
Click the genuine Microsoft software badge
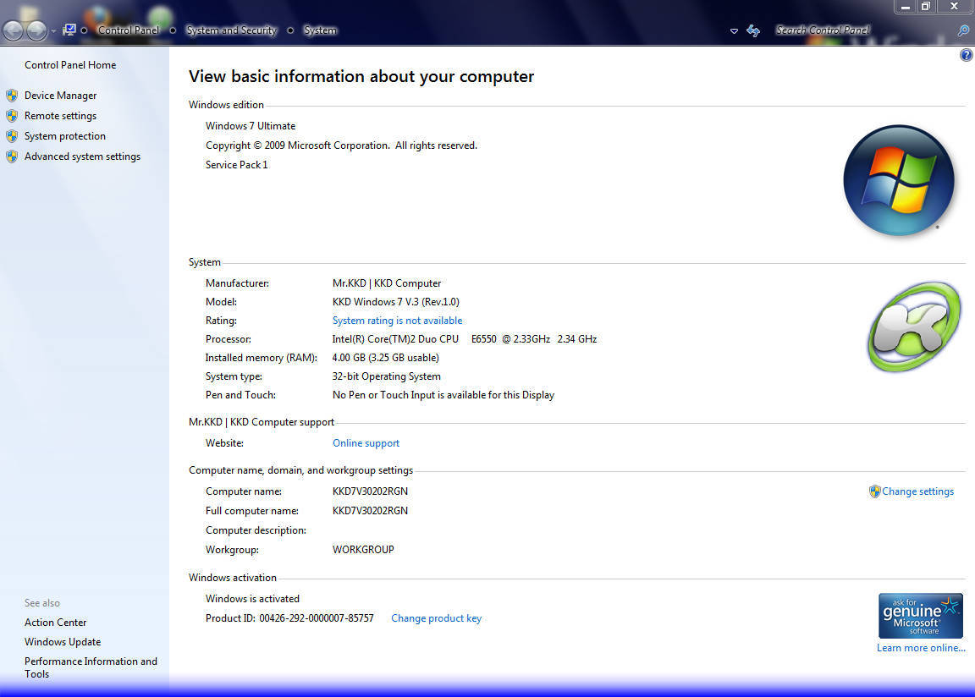[920, 616]
